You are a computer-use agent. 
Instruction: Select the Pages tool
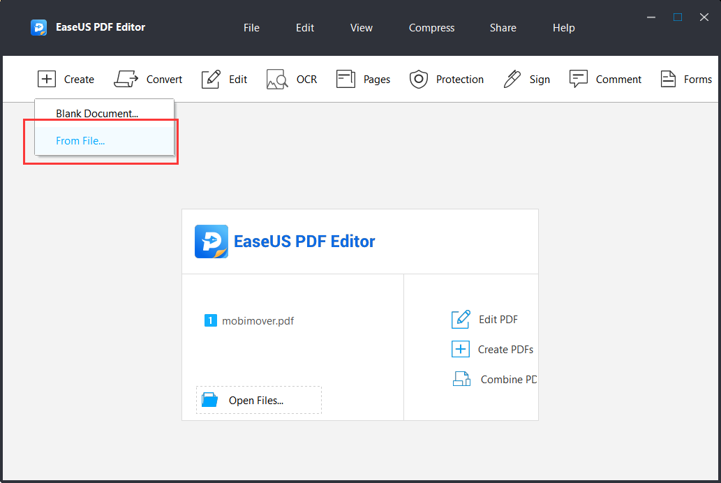[363, 79]
